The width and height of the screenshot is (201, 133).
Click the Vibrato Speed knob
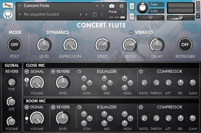coord(102,45)
